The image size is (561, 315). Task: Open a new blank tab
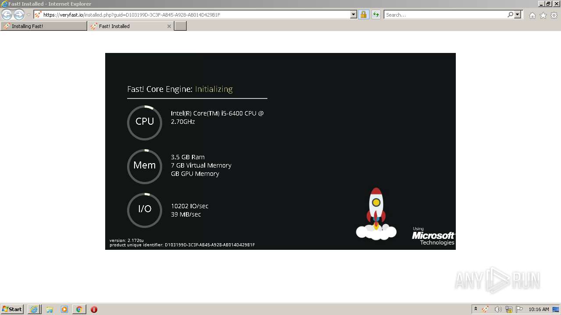[181, 26]
